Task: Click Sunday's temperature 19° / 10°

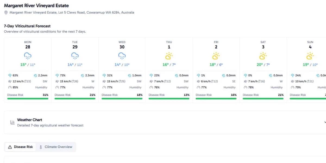Action: tap(310, 65)
